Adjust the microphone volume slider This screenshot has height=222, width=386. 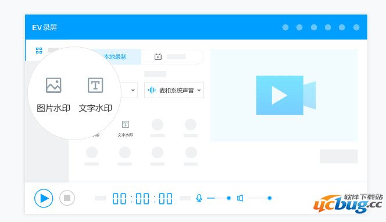219,198
